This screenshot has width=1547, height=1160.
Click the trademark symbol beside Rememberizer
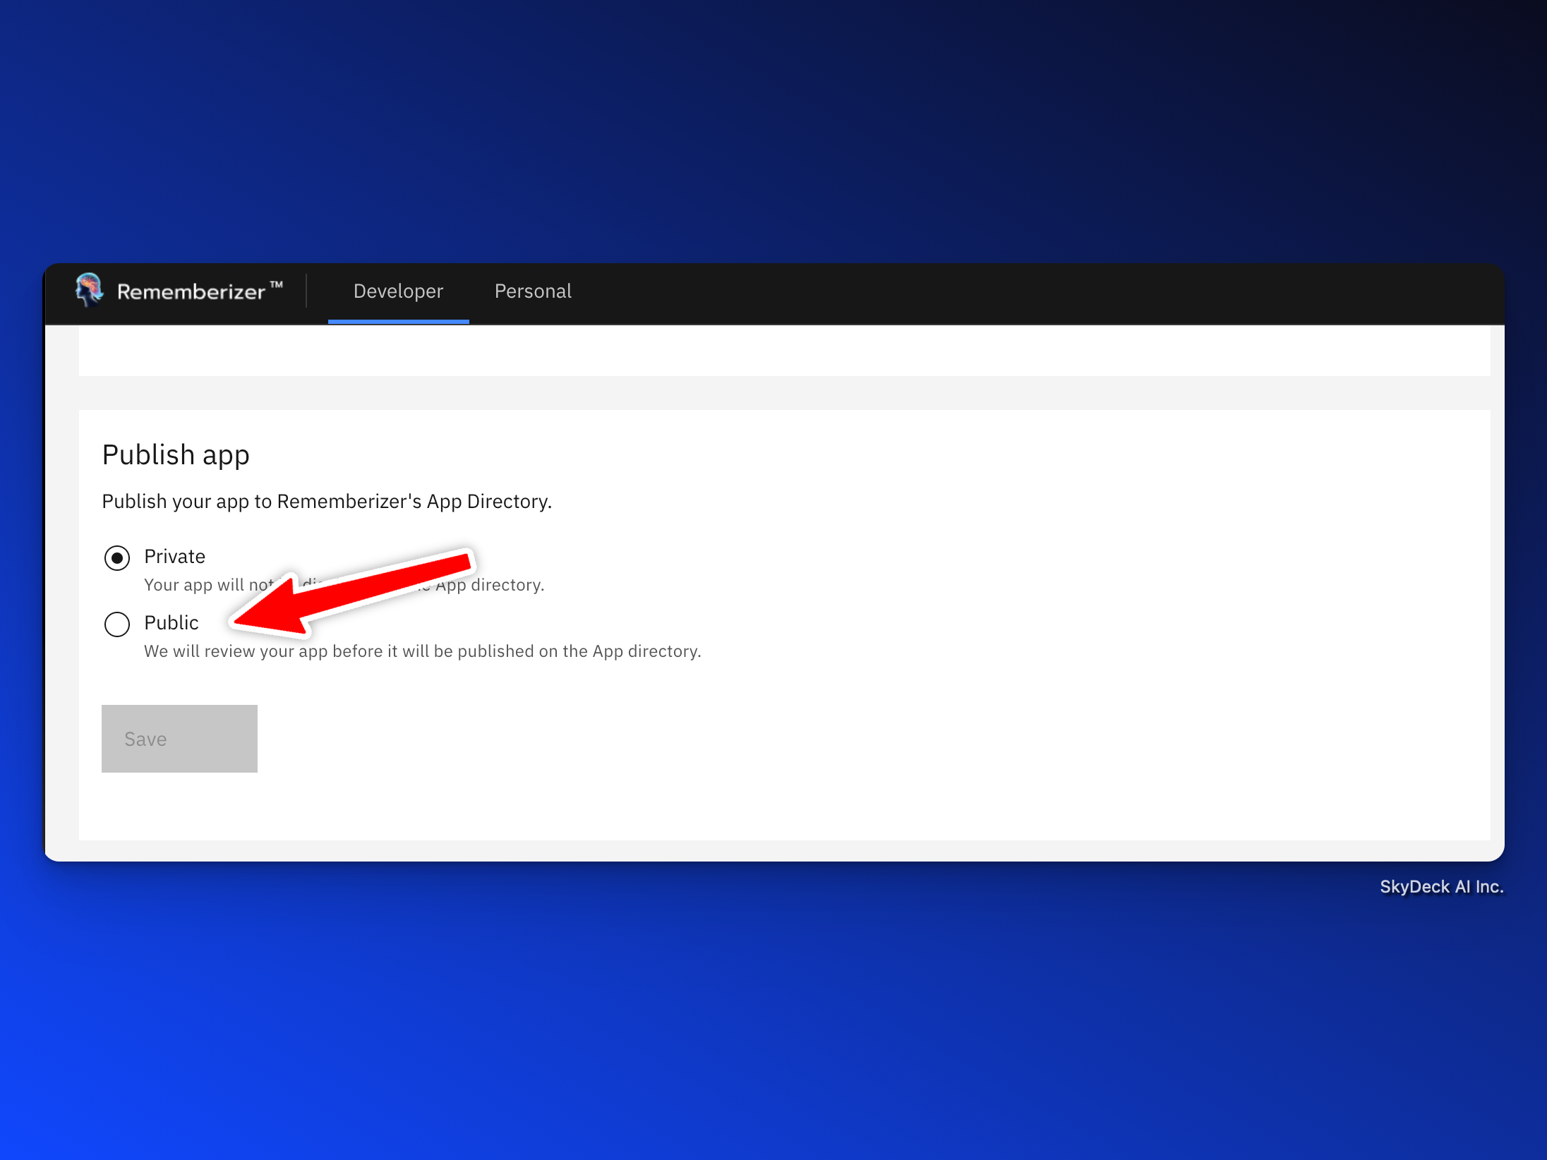[277, 284]
